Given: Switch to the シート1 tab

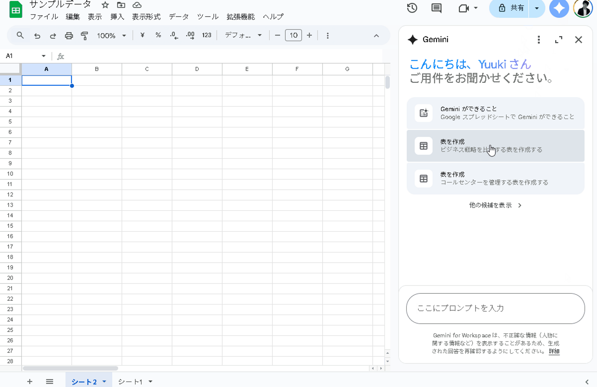Looking at the screenshot, I should (130, 381).
